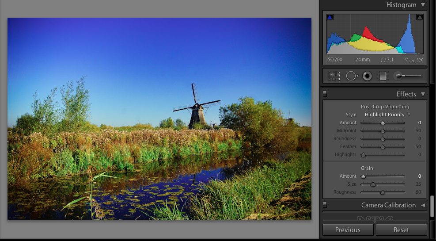Select the Red Eye Correction tool
This screenshot has height=241, width=436.
(x=368, y=76)
